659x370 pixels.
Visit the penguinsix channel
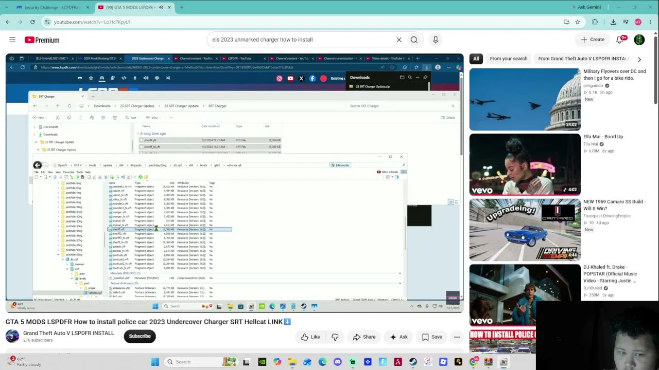(593, 86)
